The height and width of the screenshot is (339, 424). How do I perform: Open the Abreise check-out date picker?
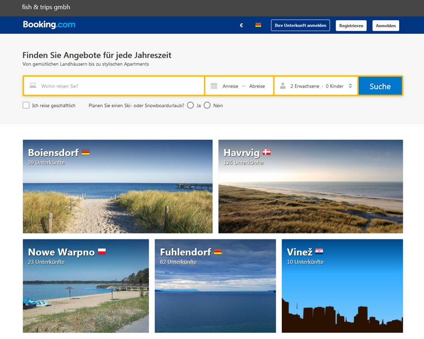point(257,86)
